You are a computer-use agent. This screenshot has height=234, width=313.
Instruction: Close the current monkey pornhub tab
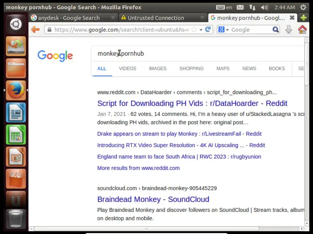point(292,17)
